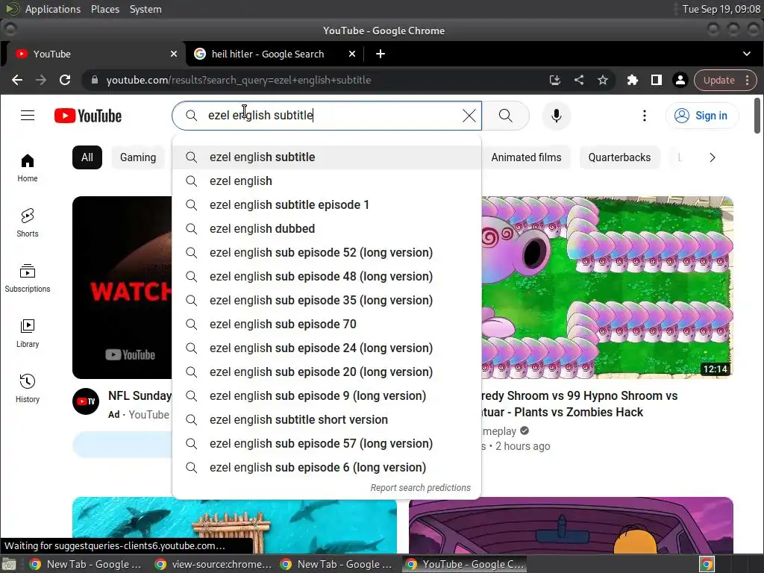764x573 pixels.
Task: Open the Plants vs Zombies video thumbnail
Action: click(x=607, y=287)
